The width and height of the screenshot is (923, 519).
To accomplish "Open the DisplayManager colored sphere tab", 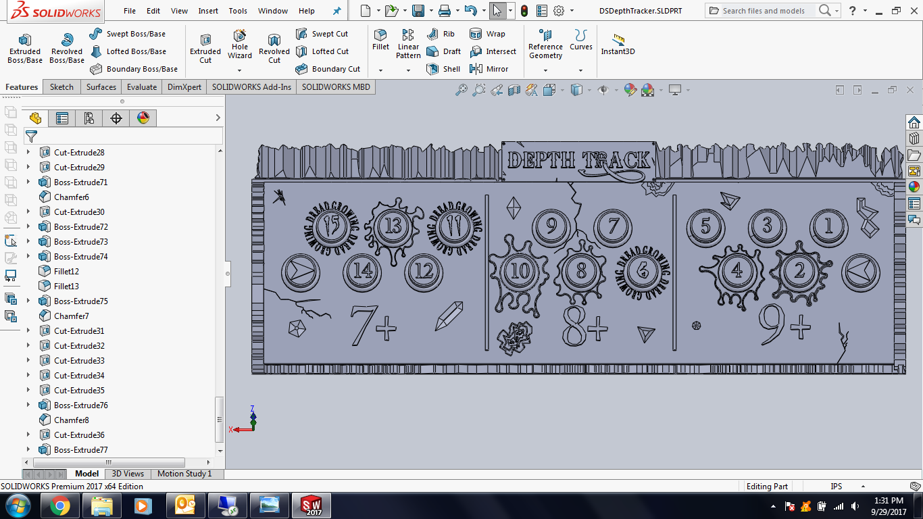I will pyautogui.click(x=143, y=118).
